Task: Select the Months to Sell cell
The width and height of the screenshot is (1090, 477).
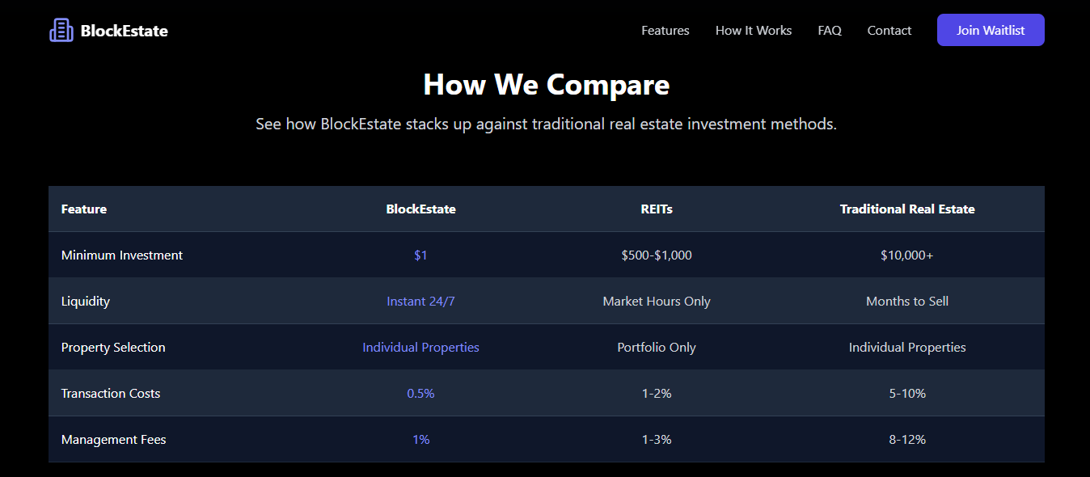Action: click(x=907, y=301)
